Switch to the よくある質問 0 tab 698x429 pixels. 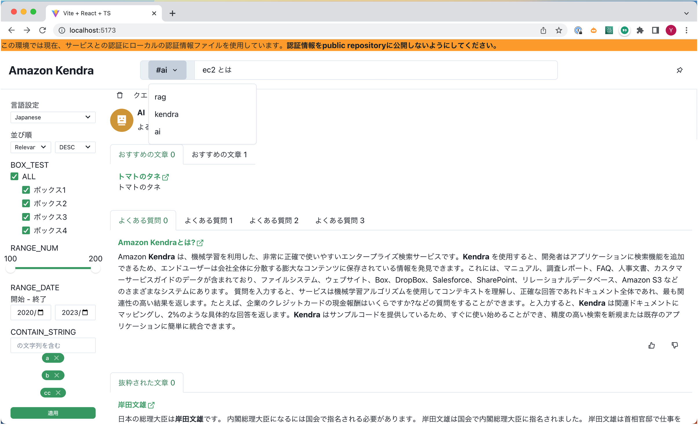(x=143, y=221)
